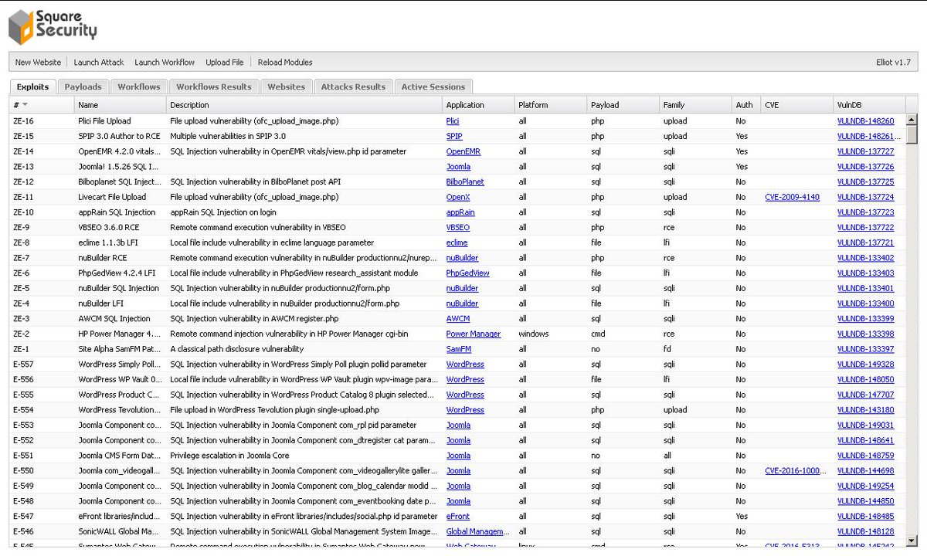Open the VULNDB-148260 link

865,121
